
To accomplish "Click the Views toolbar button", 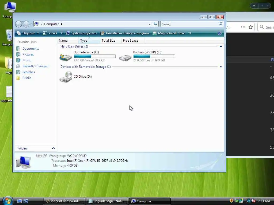I will 50,33.
